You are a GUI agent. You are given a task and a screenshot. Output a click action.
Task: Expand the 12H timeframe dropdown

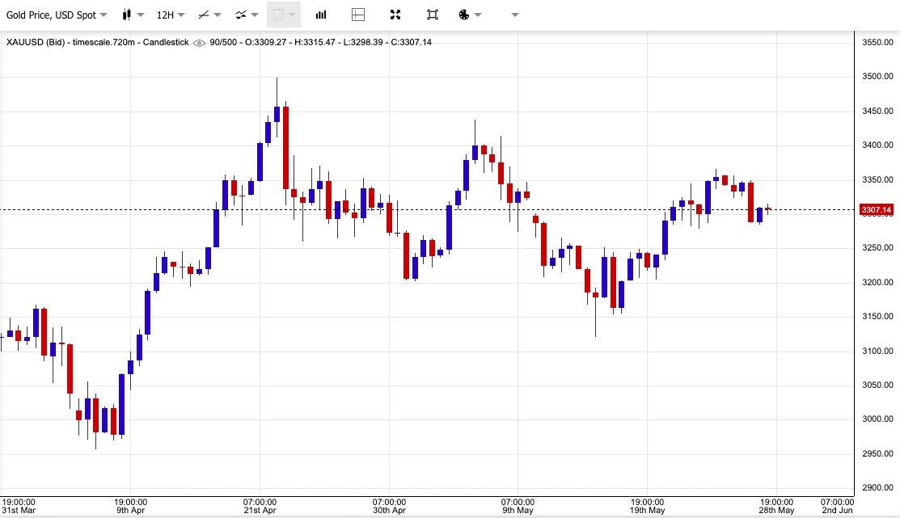pos(180,15)
